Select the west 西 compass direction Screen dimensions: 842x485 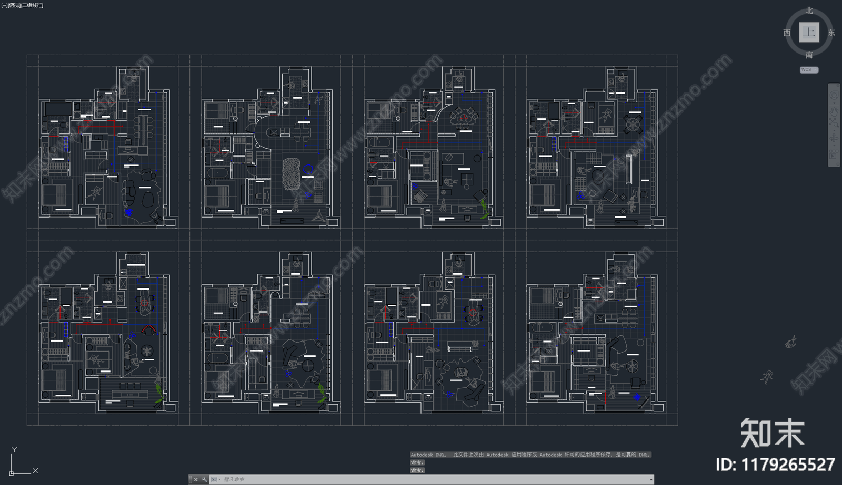pyautogui.click(x=787, y=33)
